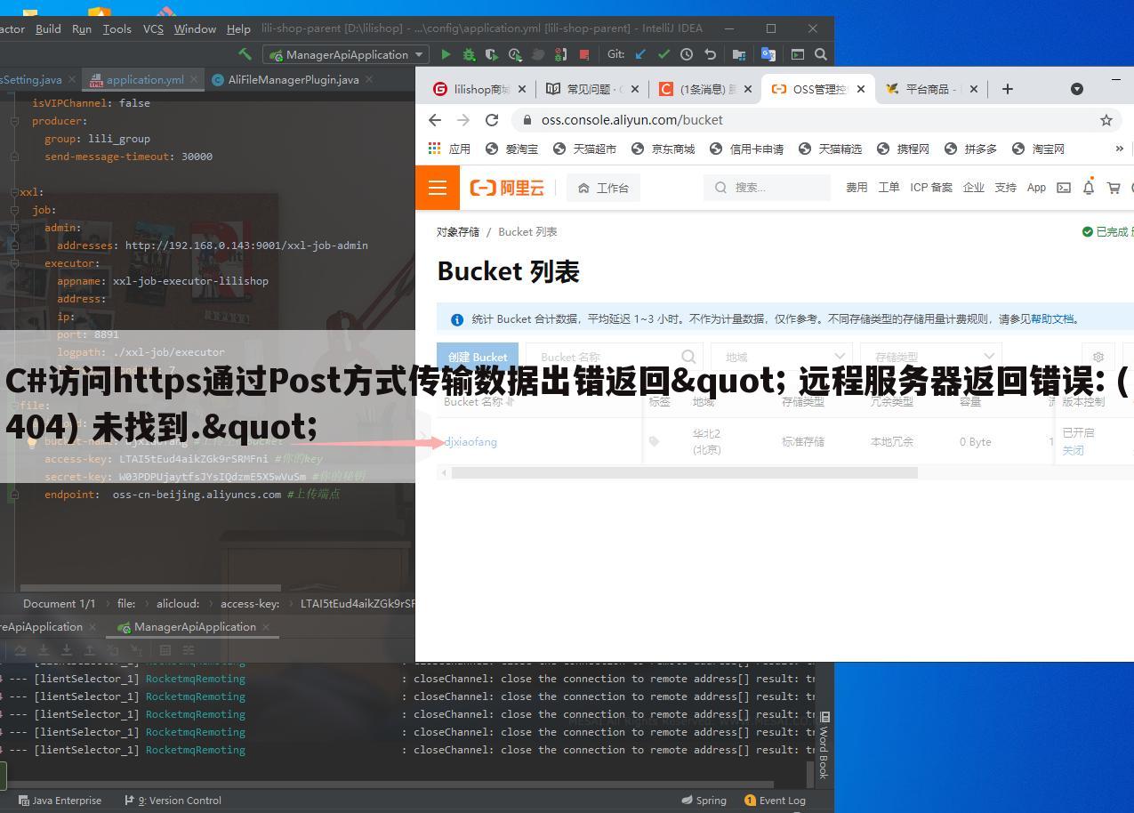Collapse the executor yaml section fold
This screenshot has width=1134, height=813.
click(x=15, y=263)
